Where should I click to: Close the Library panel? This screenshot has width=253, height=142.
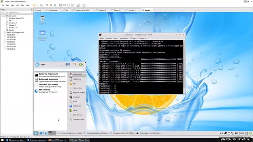32,9
